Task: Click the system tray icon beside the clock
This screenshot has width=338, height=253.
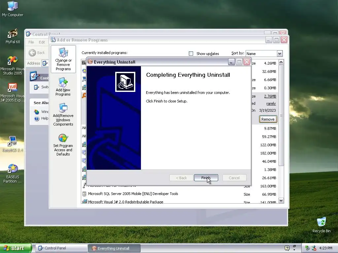Action: pyautogui.click(x=314, y=248)
